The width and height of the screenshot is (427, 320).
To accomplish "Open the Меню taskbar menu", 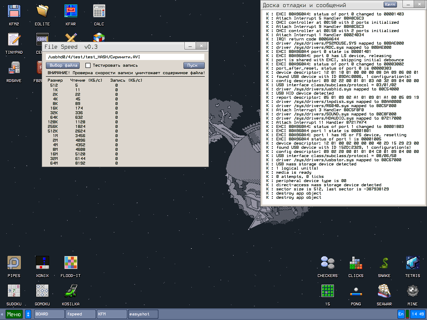I will click(14, 314).
